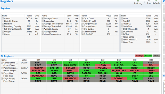Click the icon beside True RC
This screenshot has width=165, height=94.
(122, 21)
